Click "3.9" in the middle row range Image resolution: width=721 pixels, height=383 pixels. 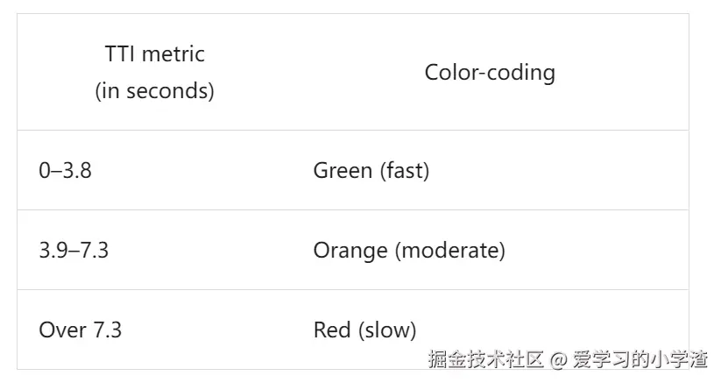click(53, 251)
